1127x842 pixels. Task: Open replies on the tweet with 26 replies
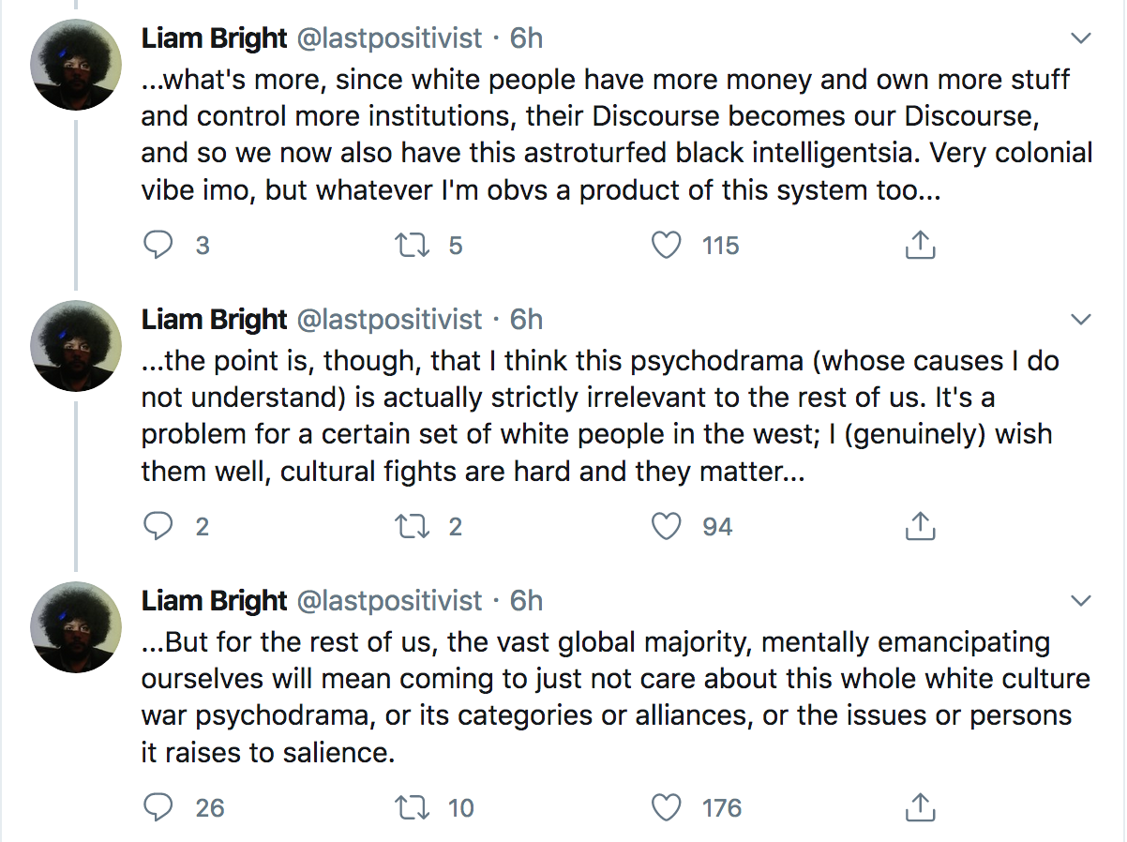(x=158, y=807)
